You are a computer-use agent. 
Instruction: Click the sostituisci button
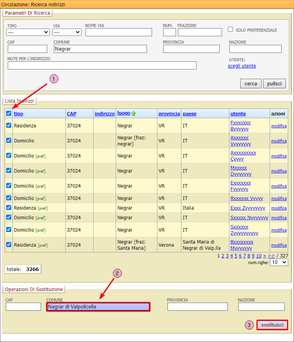click(272, 325)
